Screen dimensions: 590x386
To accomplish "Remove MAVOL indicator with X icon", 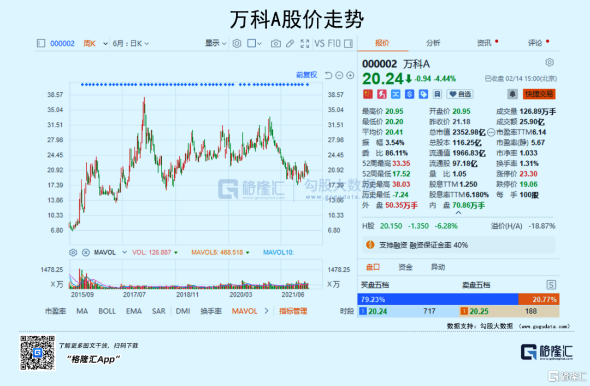I will 86,253.
